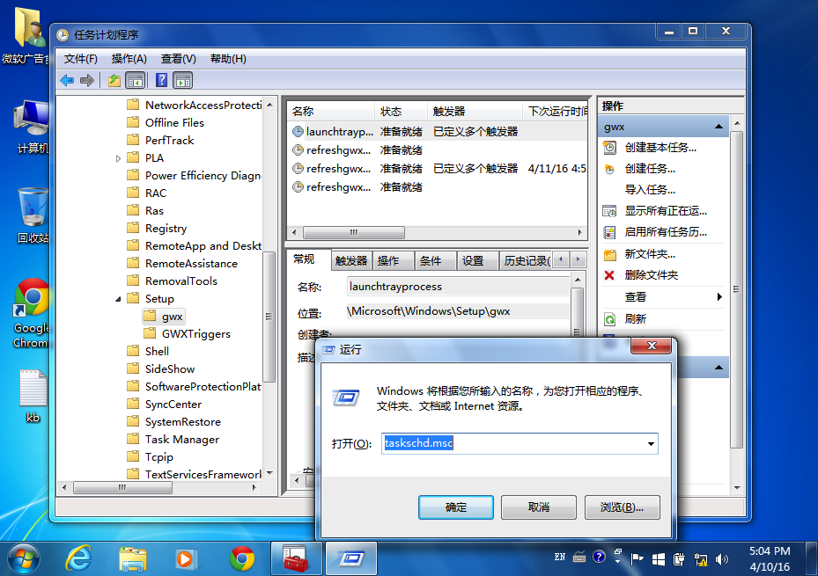
Task: Open Internet Explorer from the taskbar
Action: click(78, 559)
